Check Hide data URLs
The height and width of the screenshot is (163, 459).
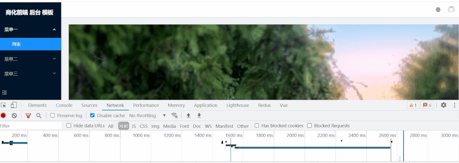click(69, 126)
